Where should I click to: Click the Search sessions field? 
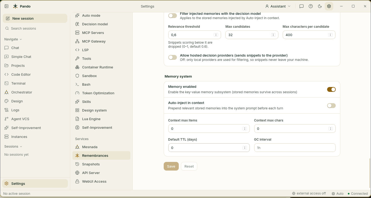coord(35,28)
